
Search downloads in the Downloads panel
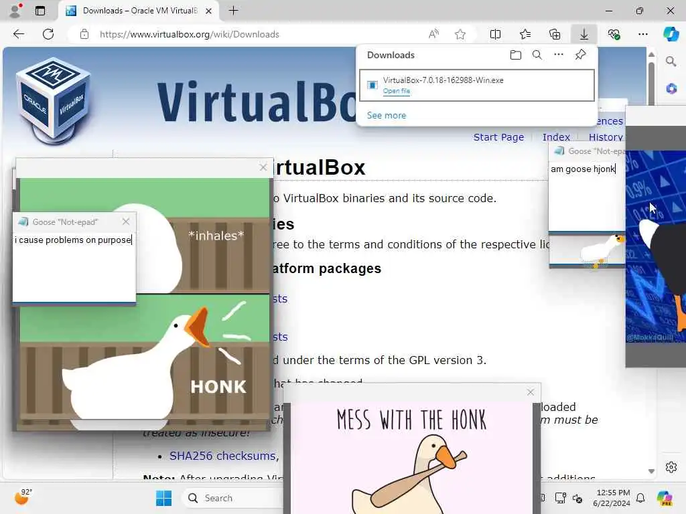click(537, 55)
